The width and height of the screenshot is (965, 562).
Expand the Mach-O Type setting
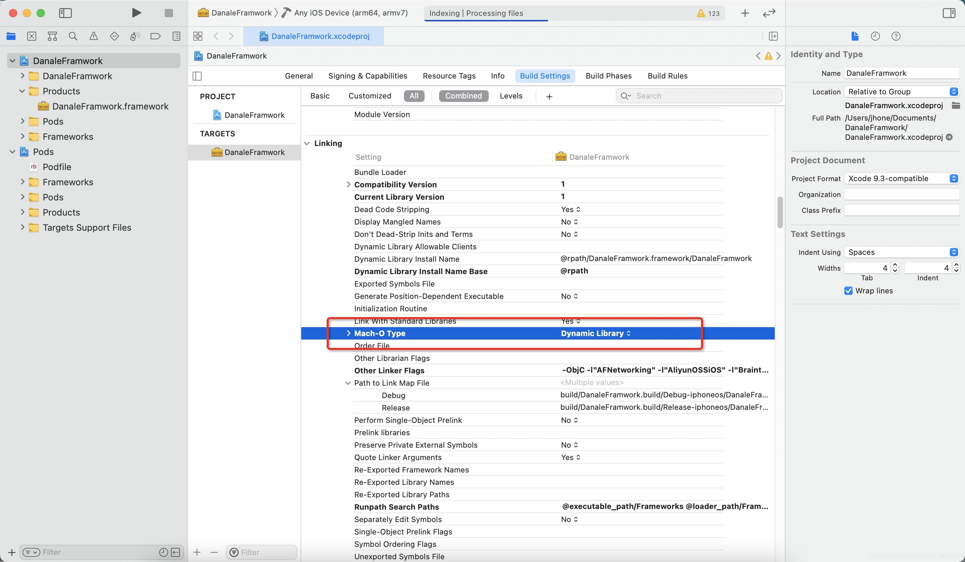point(348,333)
